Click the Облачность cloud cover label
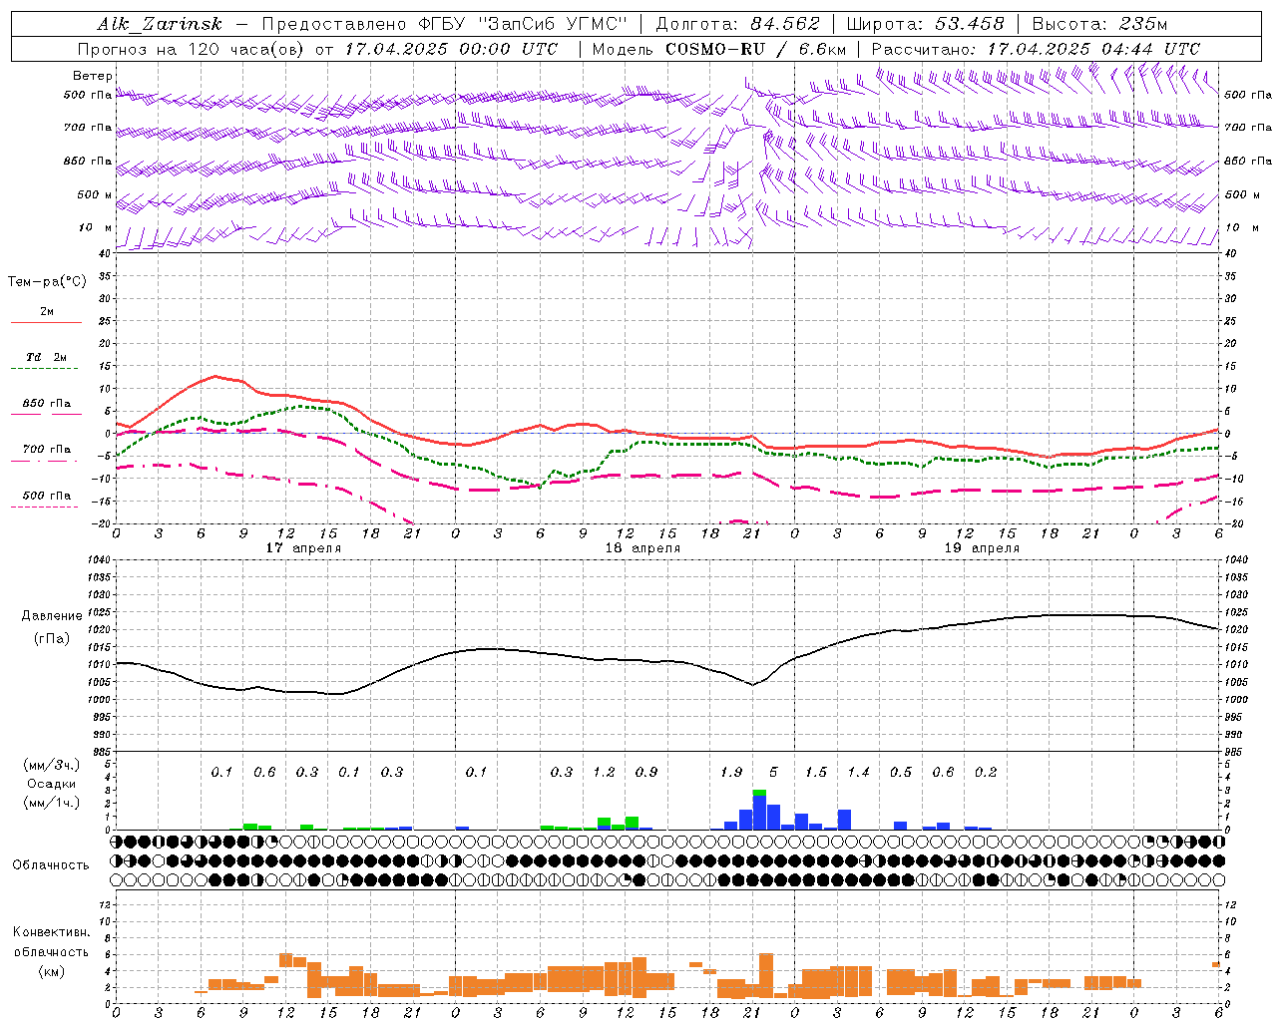This screenshot has height=1021, width=1277. point(51,864)
